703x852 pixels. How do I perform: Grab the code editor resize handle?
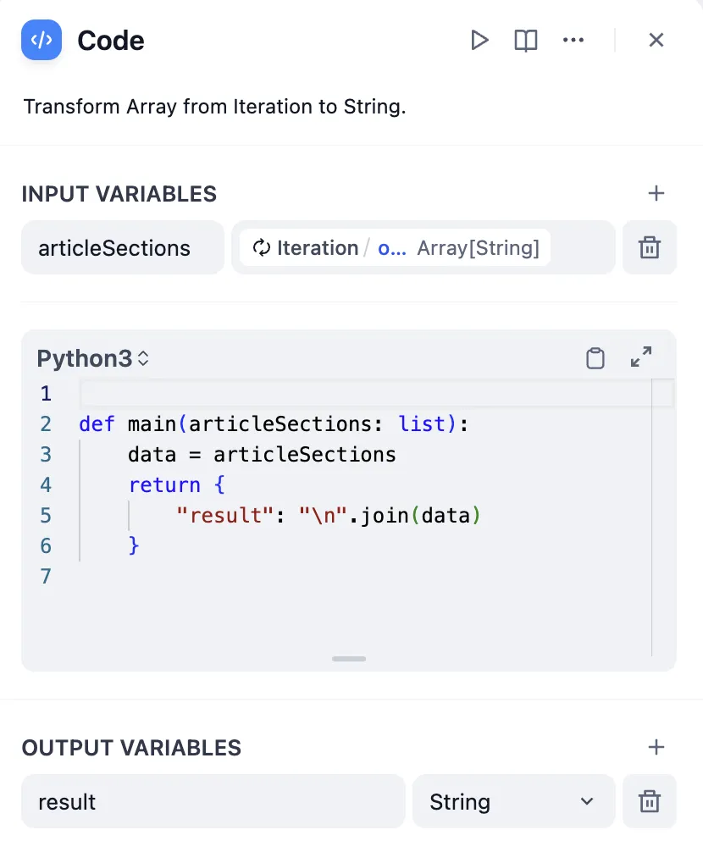[x=349, y=658]
